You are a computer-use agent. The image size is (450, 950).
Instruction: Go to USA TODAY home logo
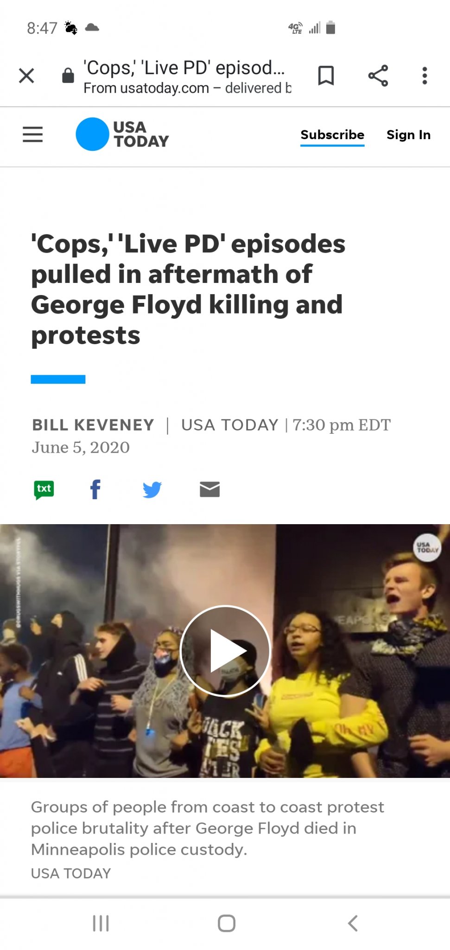pos(122,134)
